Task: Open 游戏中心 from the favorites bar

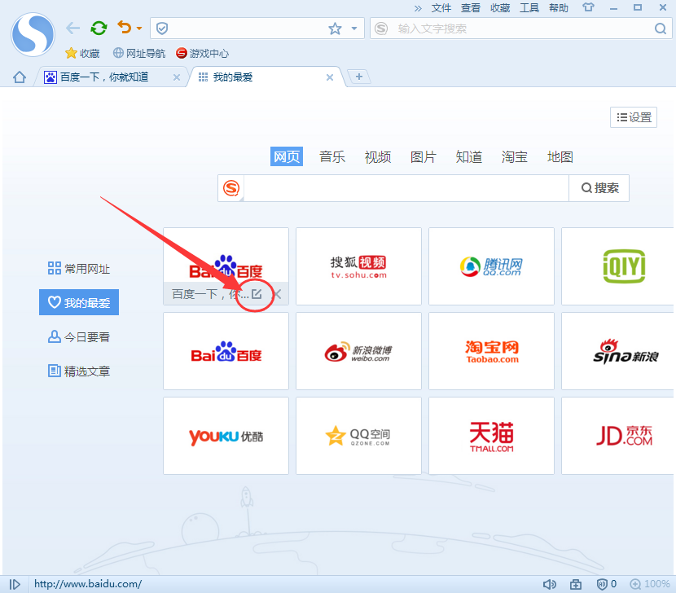Action: (x=201, y=53)
